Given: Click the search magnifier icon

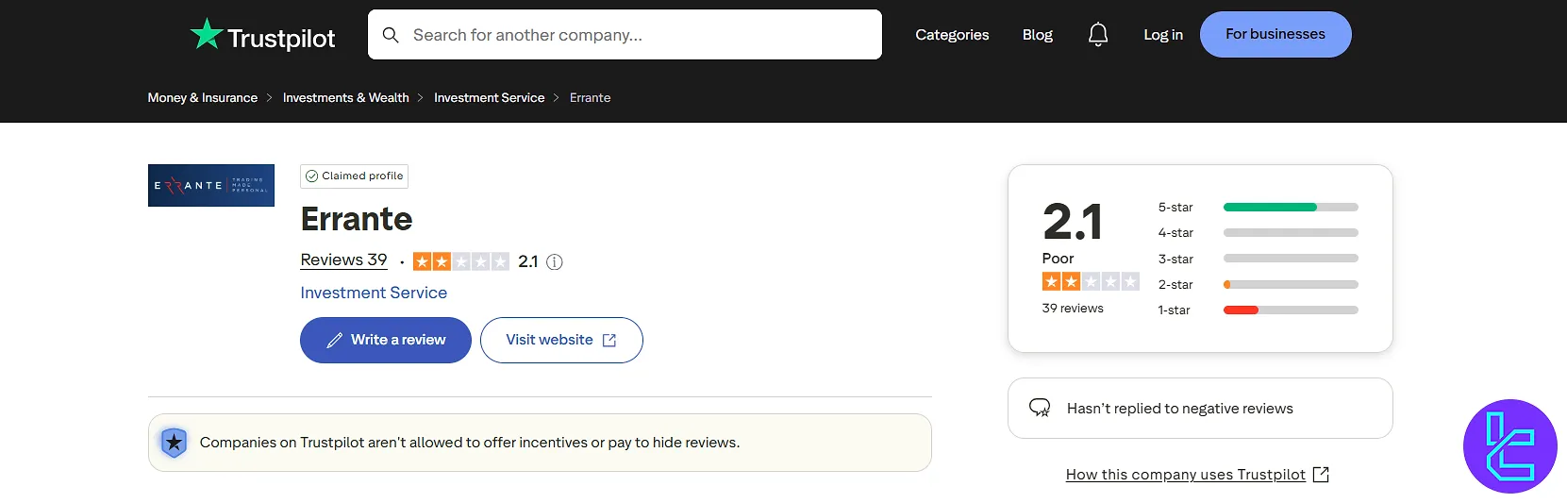Looking at the screenshot, I should [x=391, y=35].
